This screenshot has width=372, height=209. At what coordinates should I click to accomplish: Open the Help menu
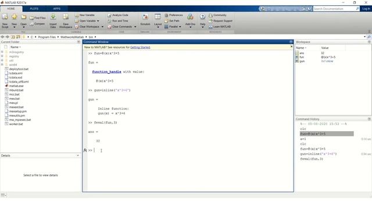202,21
